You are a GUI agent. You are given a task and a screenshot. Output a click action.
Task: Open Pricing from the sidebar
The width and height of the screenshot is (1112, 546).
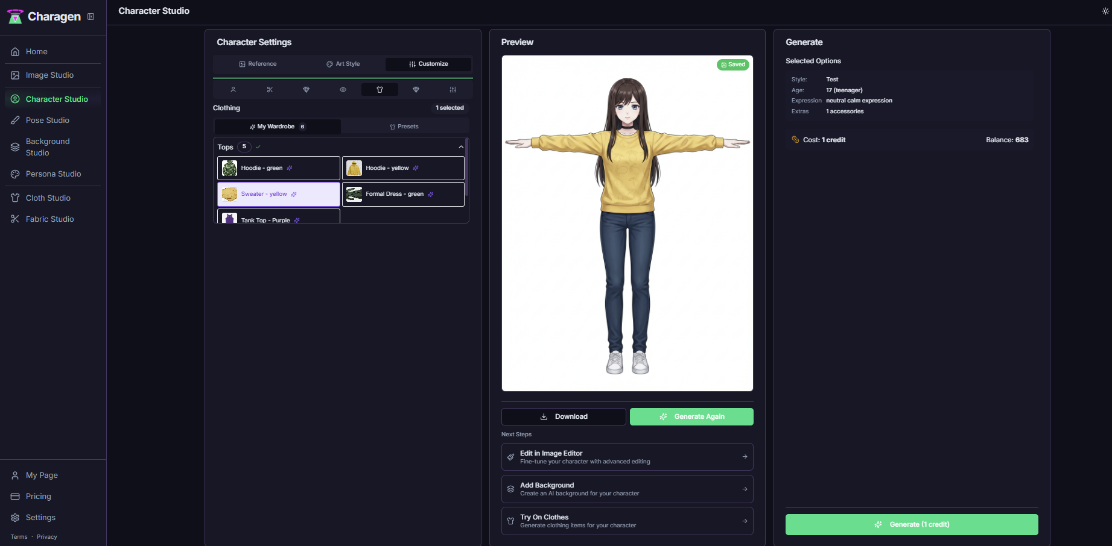point(38,496)
